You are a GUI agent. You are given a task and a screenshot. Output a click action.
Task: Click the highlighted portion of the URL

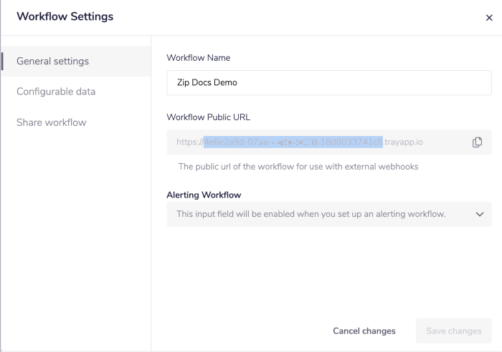293,142
